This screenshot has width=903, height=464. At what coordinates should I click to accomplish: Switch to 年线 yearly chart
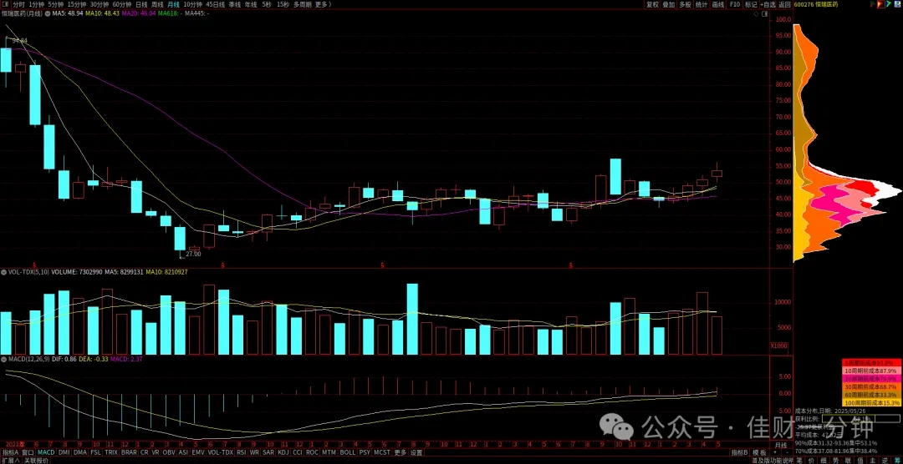(251, 4)
